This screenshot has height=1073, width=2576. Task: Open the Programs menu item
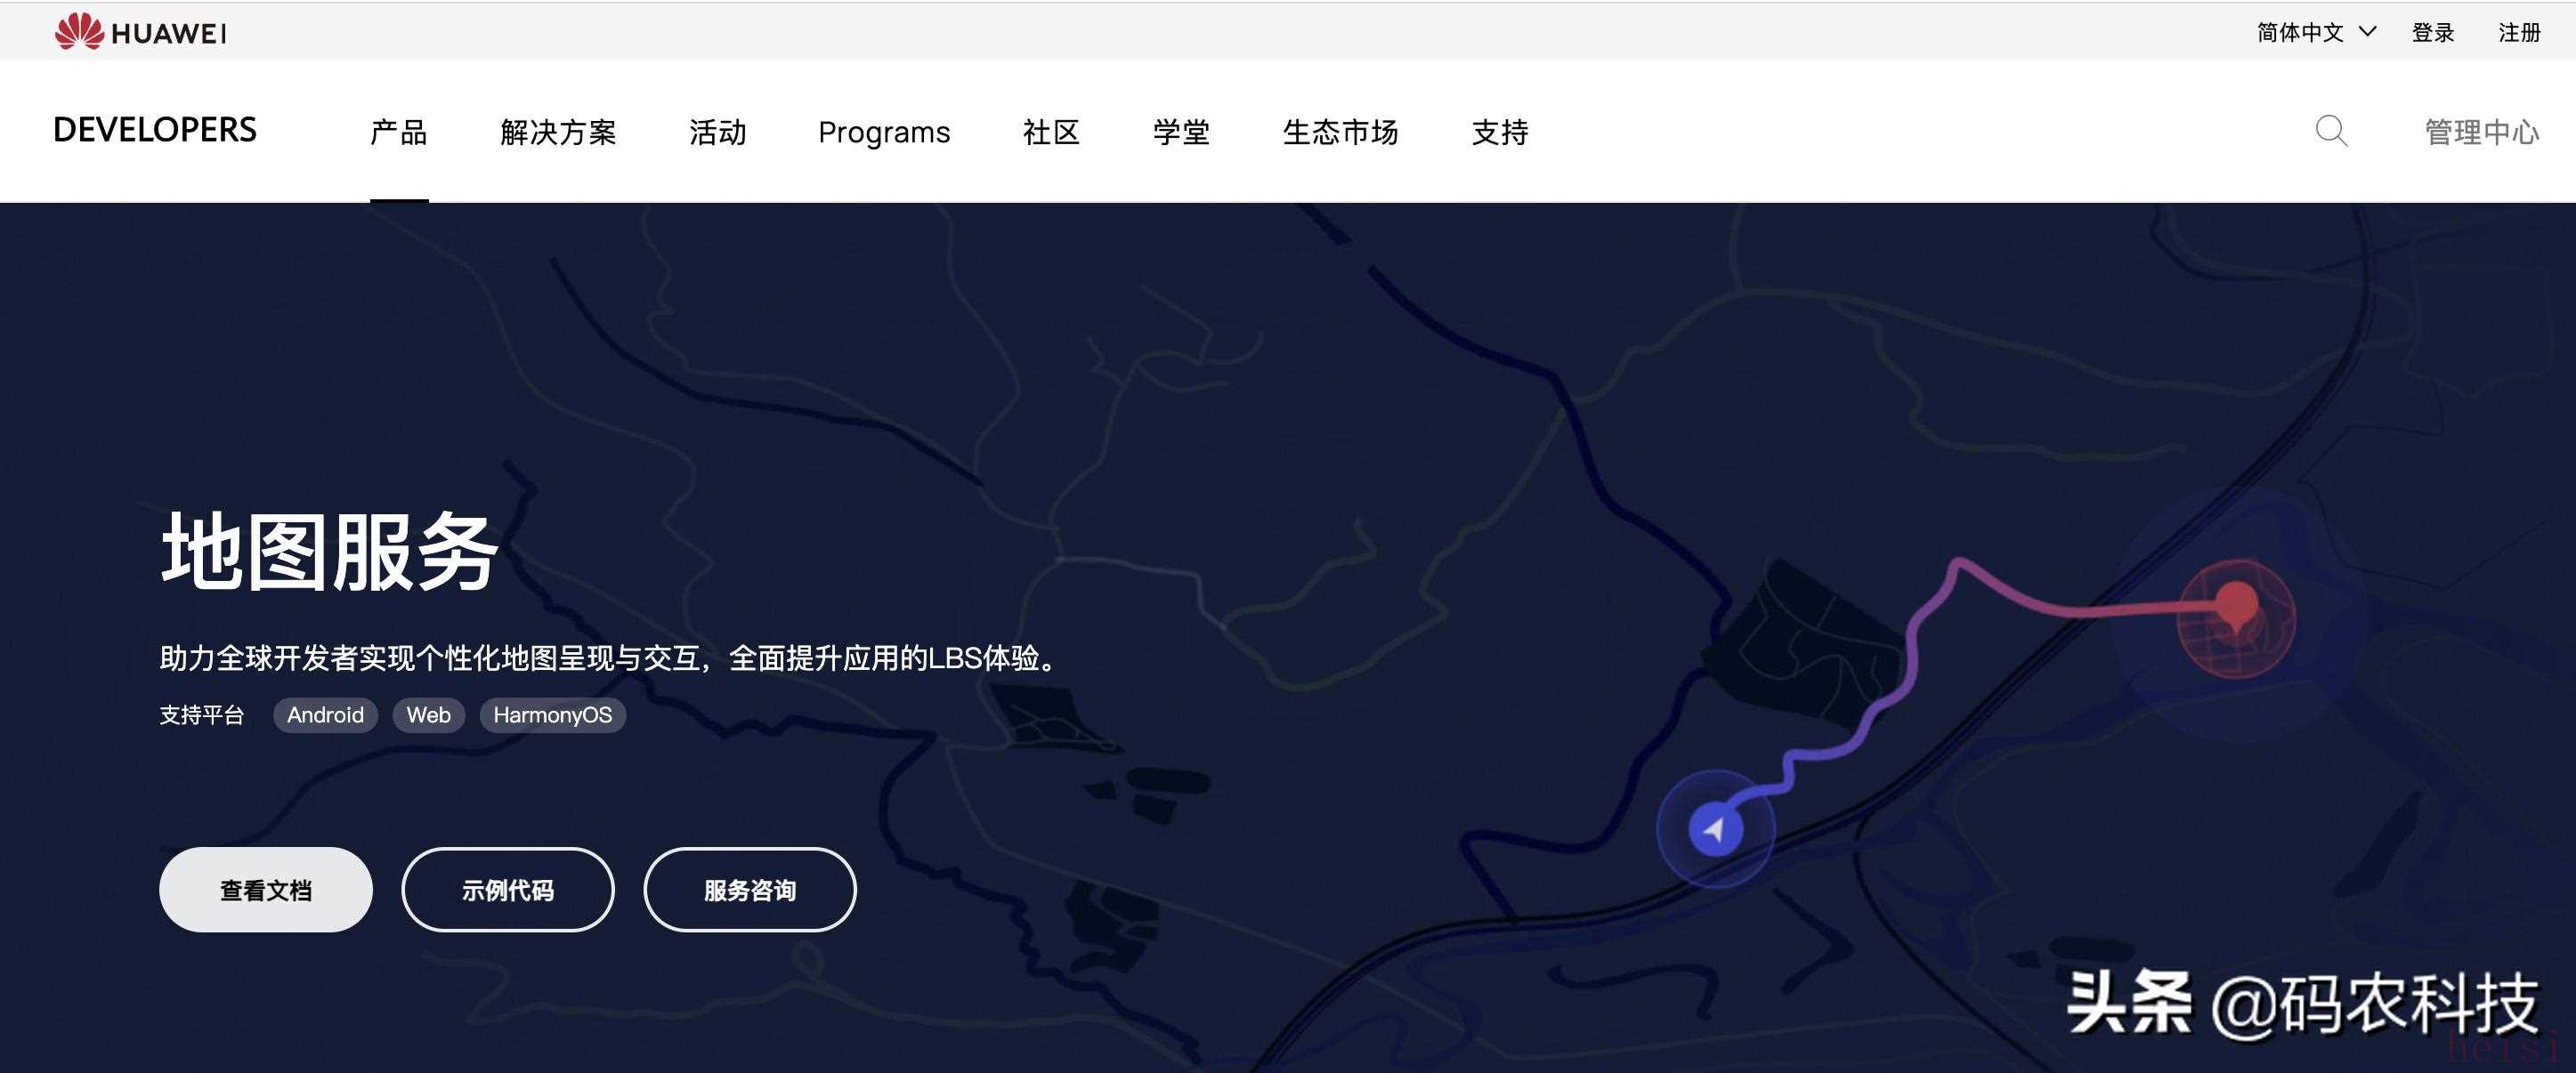[x=884, y=132]
